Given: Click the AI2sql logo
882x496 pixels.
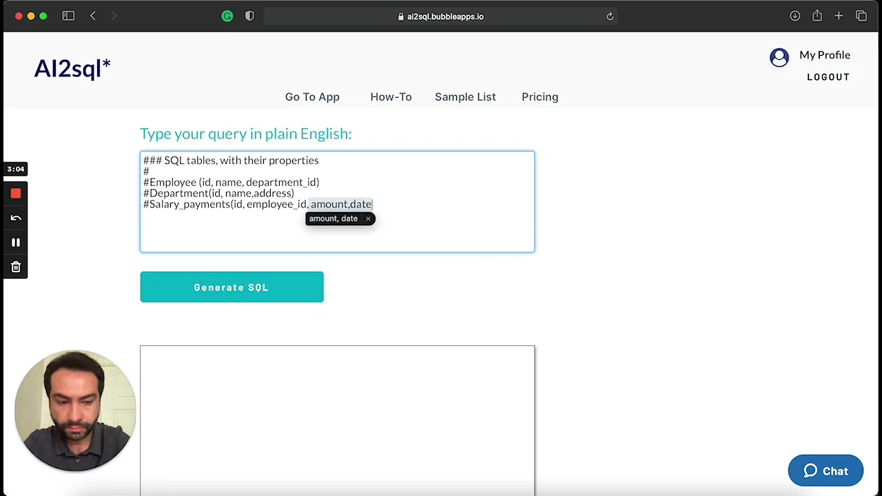Looking at the screenshot, I should [x=72, y=68].
